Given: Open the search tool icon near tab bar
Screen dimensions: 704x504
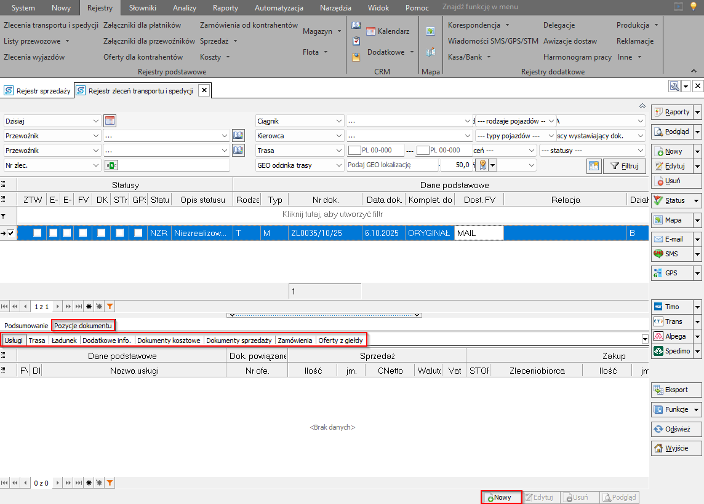Looking at the screenshot, I should click(x=674, y=86).
